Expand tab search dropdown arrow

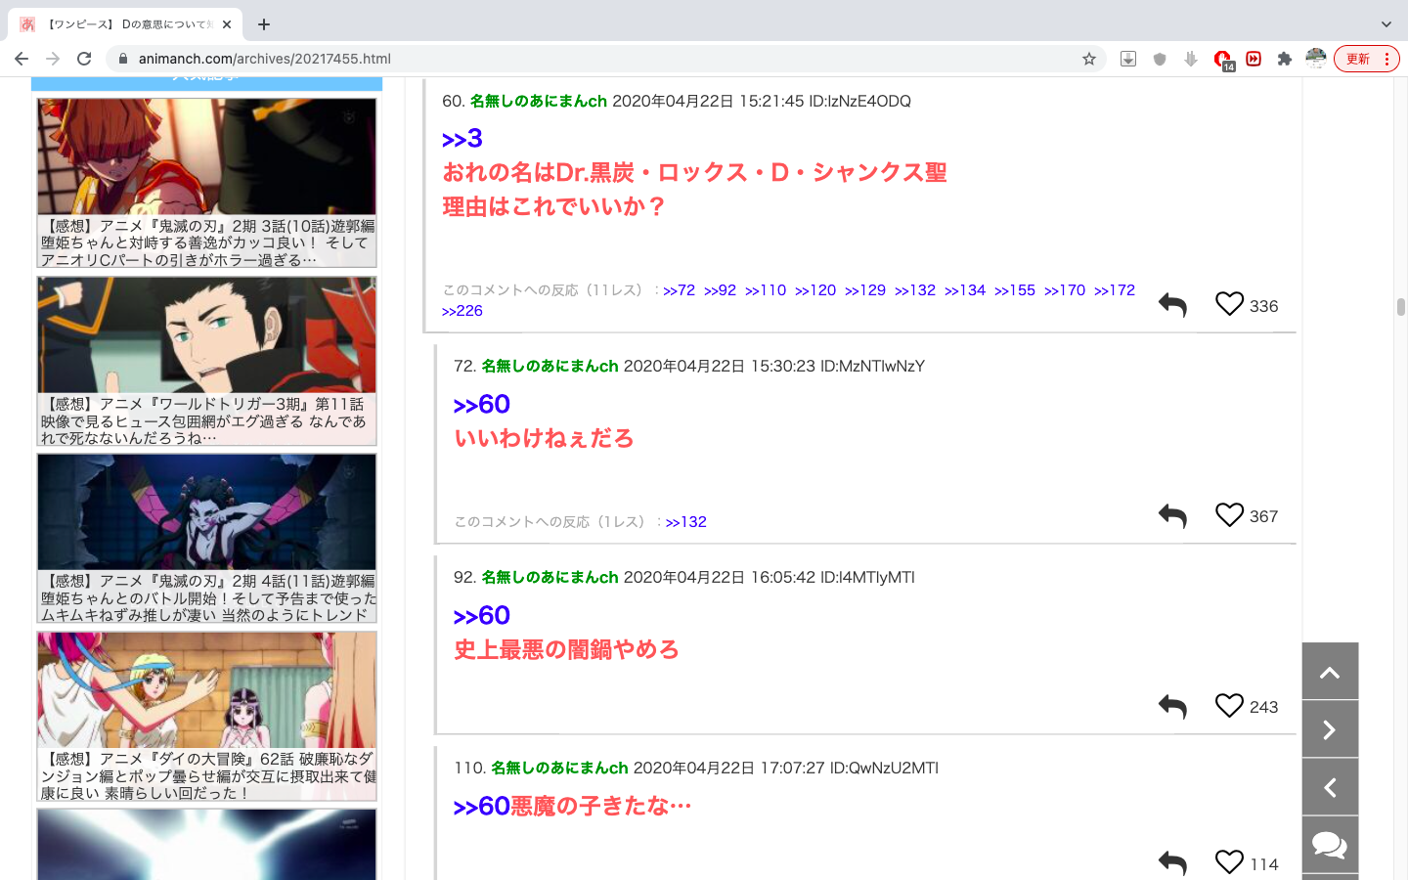tap(1386, 24)
